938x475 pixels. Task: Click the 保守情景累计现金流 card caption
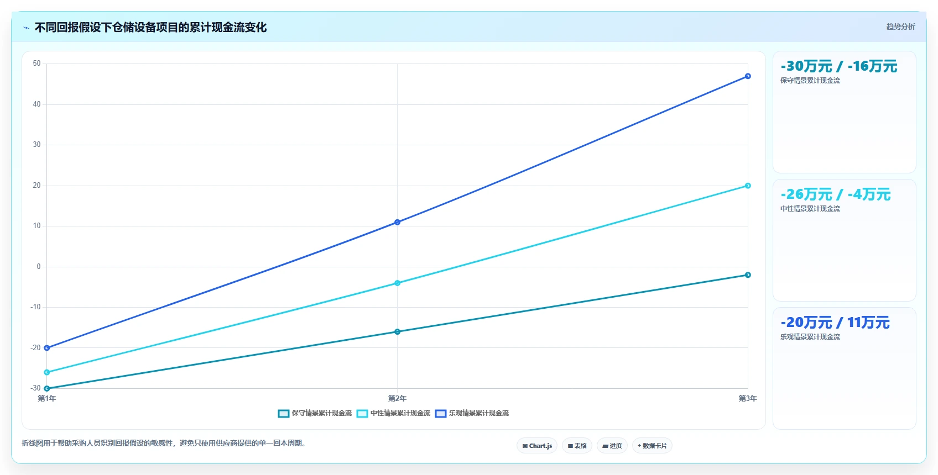[x=810, y=81]
